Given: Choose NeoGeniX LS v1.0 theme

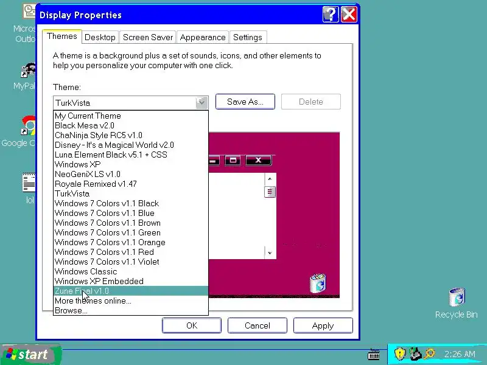Looking at the screenshot, I should [131, 174].
